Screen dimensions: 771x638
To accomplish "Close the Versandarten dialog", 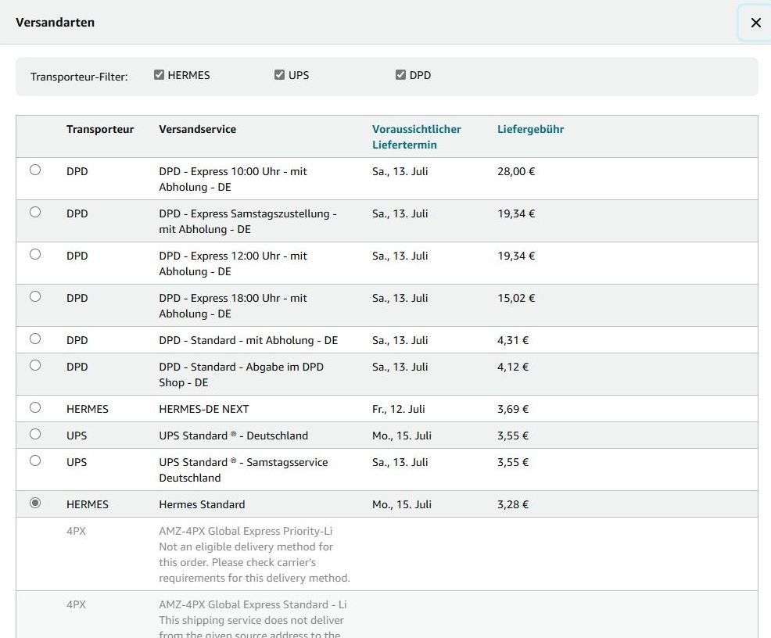I will tap(756, 23).
